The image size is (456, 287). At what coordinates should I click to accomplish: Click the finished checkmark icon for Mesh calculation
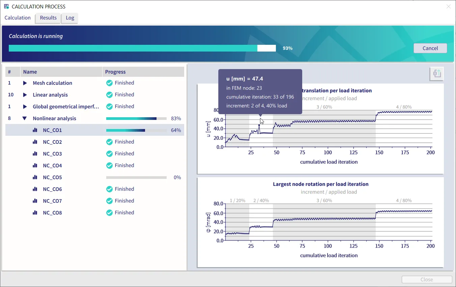tap(109, 83)
